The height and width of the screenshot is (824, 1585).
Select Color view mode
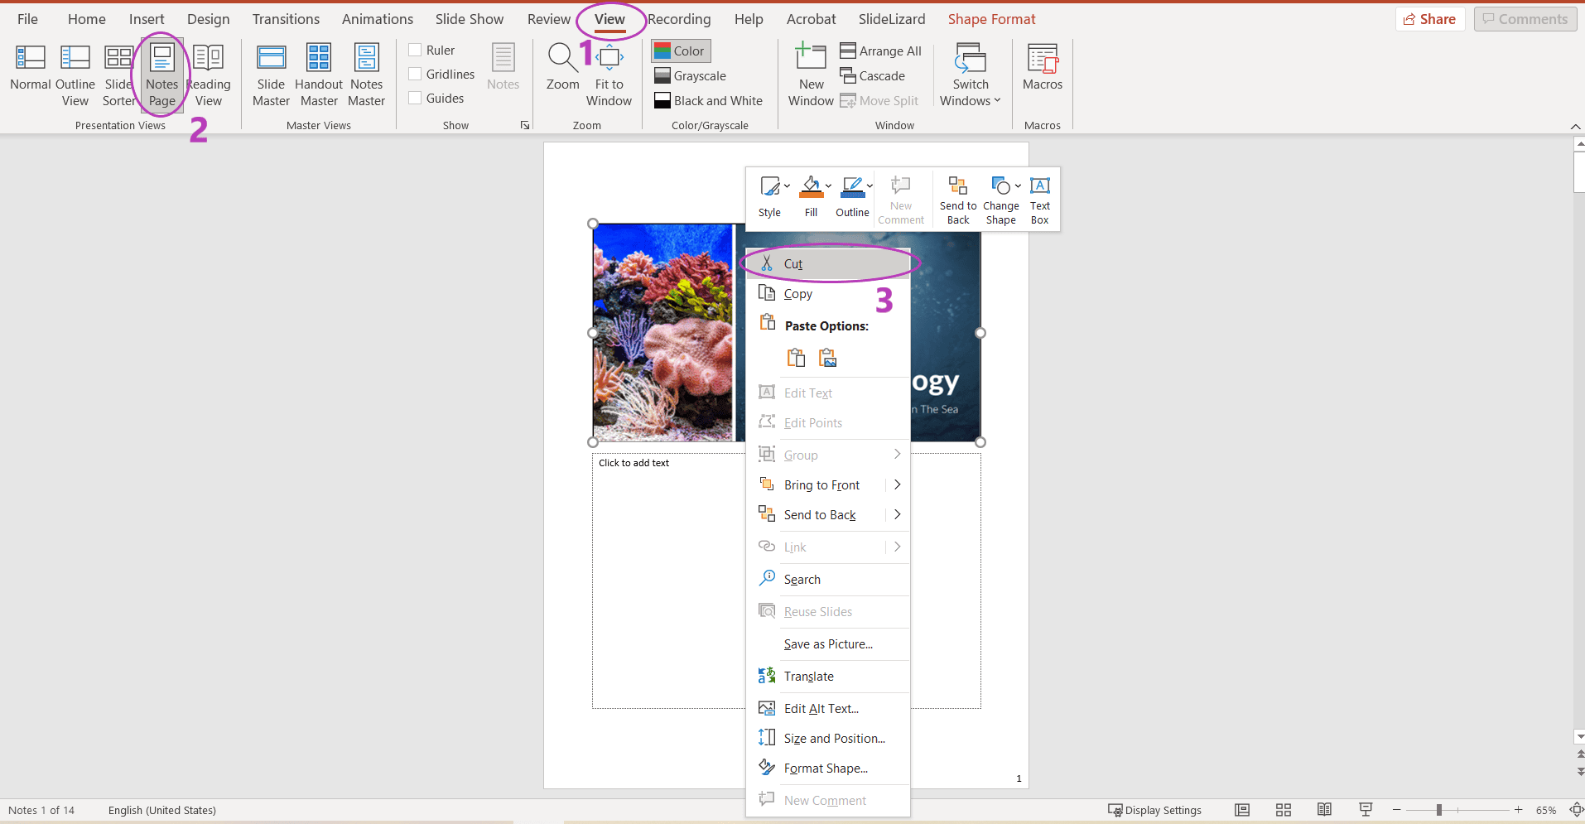pyautogui.click(x=680, y=51)
